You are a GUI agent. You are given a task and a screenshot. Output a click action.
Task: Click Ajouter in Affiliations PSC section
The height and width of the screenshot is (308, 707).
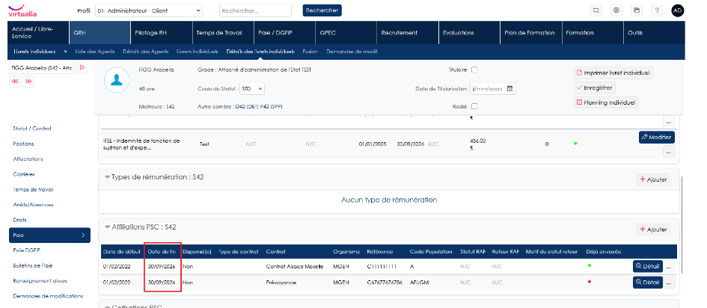653,230
